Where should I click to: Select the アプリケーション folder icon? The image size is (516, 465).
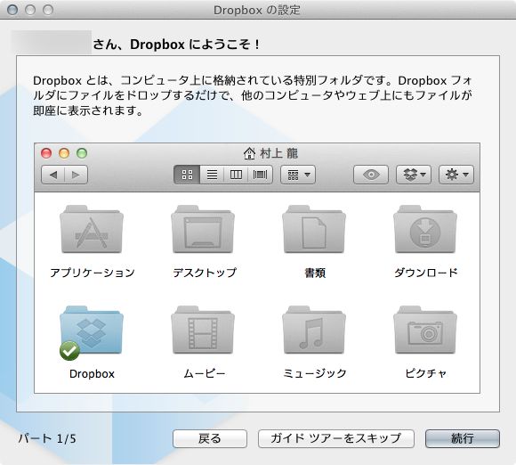click(92, 230)
